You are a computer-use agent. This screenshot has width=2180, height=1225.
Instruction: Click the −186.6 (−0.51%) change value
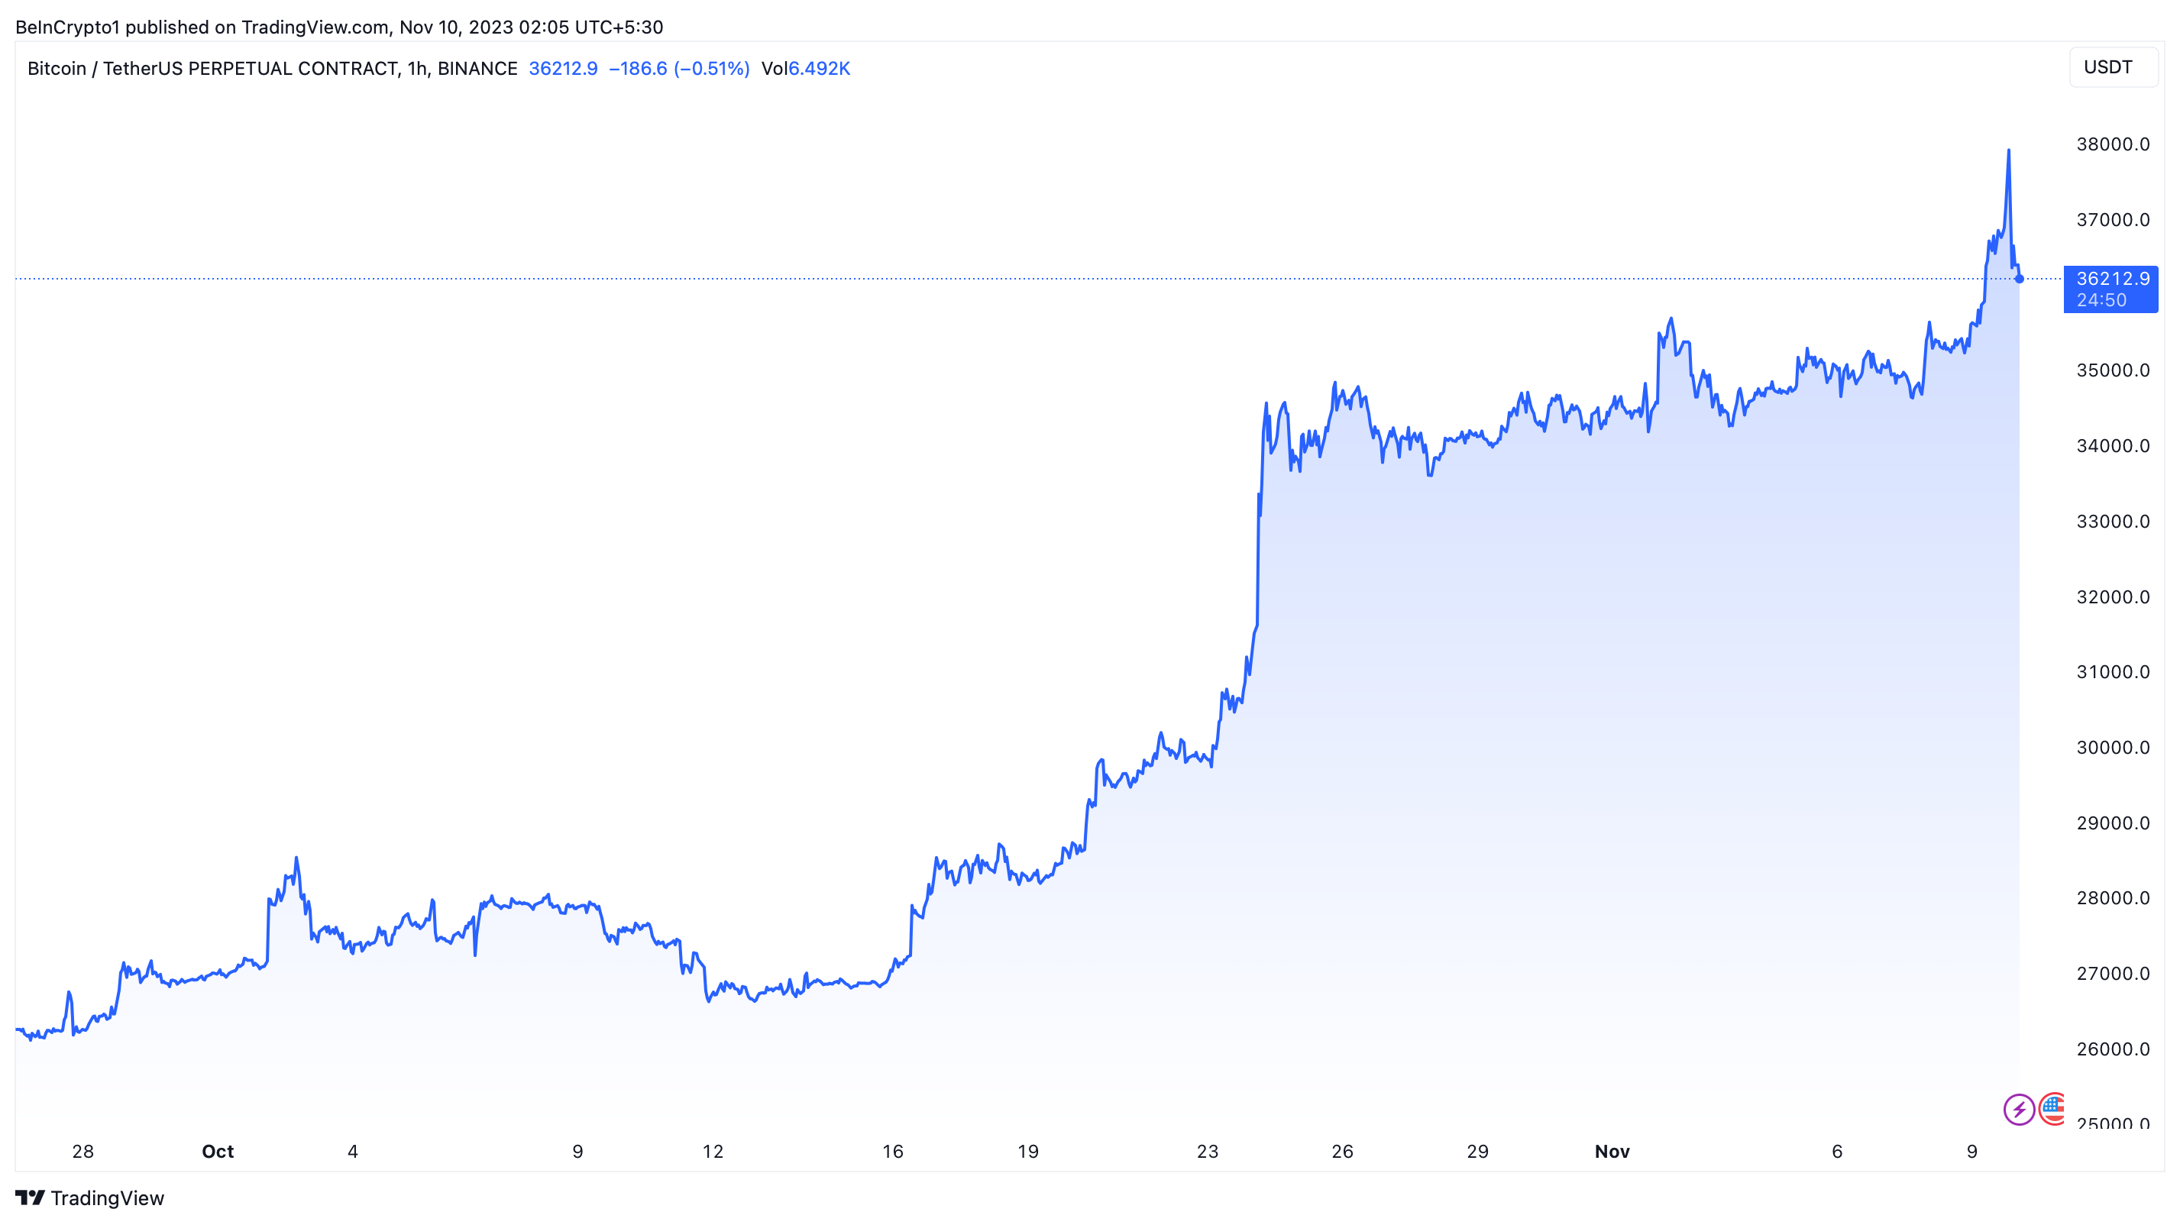(x=679, y=69)
